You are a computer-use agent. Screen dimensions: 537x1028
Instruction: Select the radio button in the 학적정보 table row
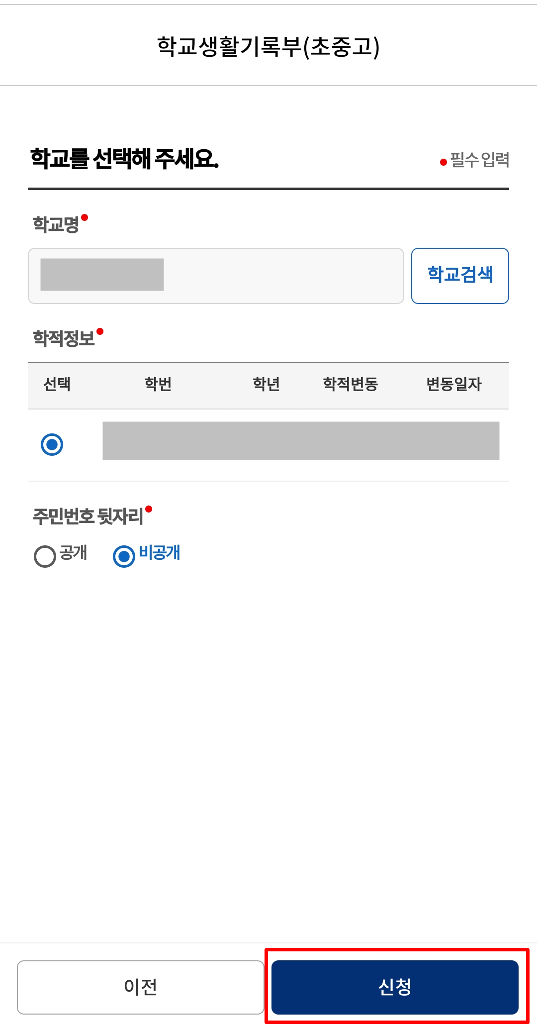click(51, 445)
